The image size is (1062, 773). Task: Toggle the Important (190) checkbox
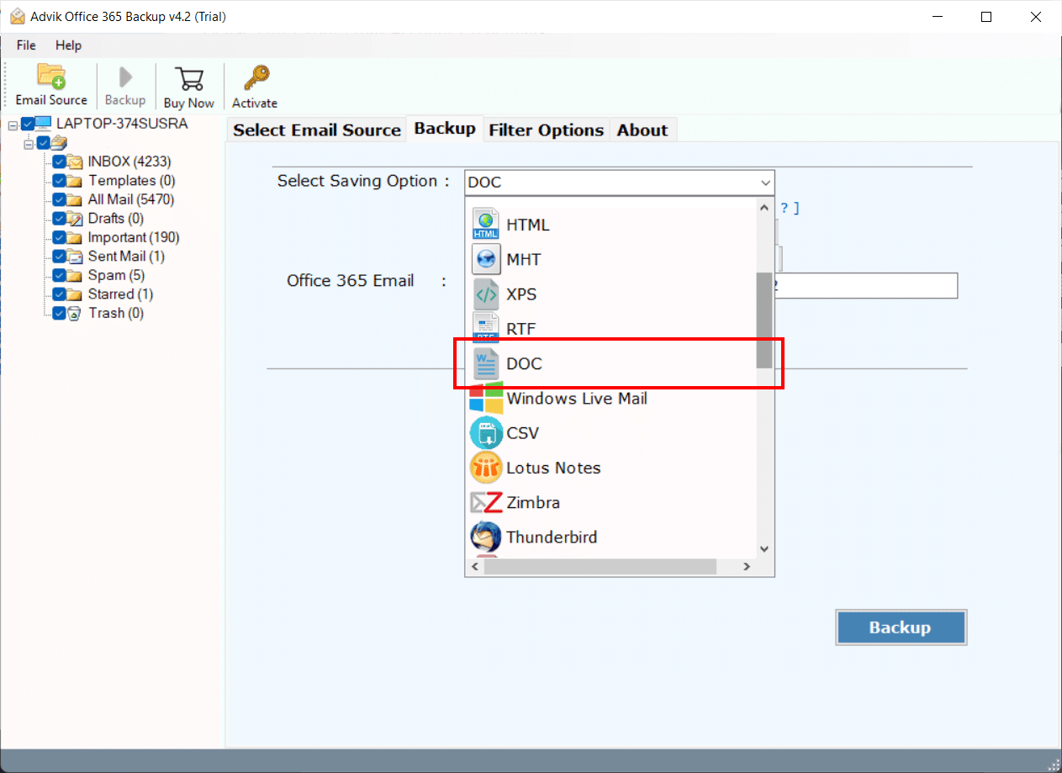(59, 237)
